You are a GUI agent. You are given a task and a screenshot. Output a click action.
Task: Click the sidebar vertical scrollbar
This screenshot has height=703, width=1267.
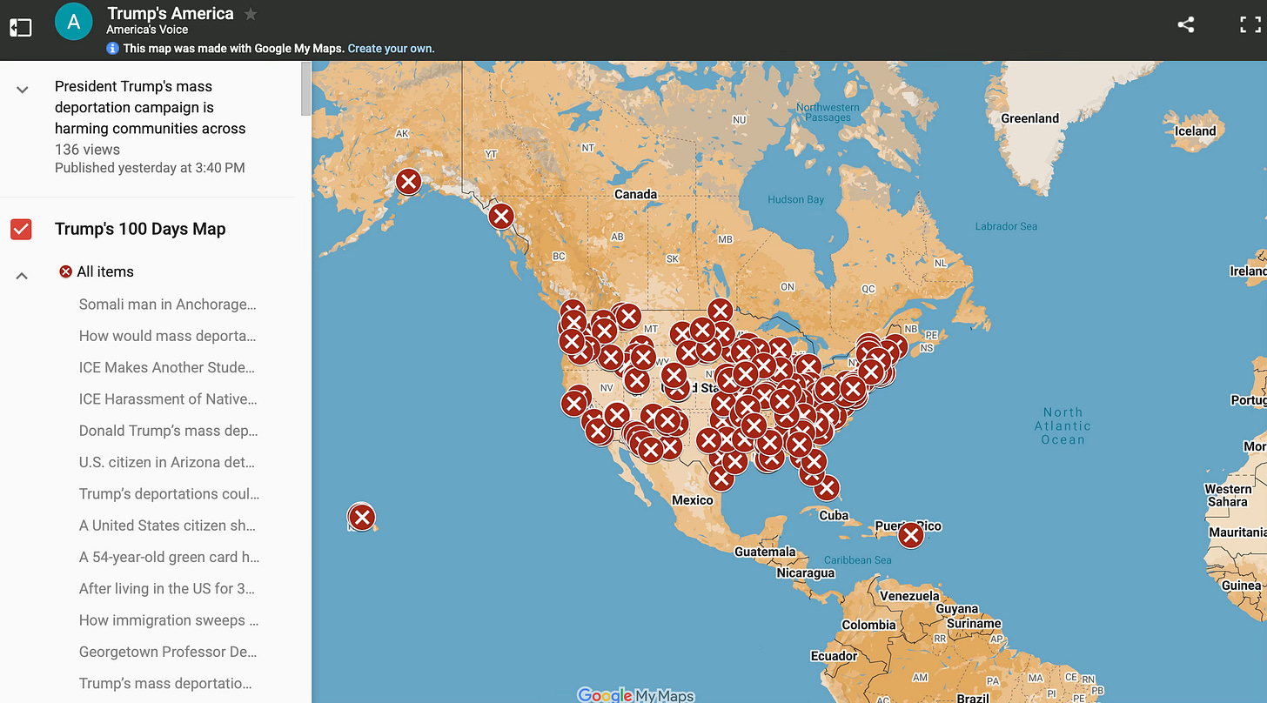305,87
